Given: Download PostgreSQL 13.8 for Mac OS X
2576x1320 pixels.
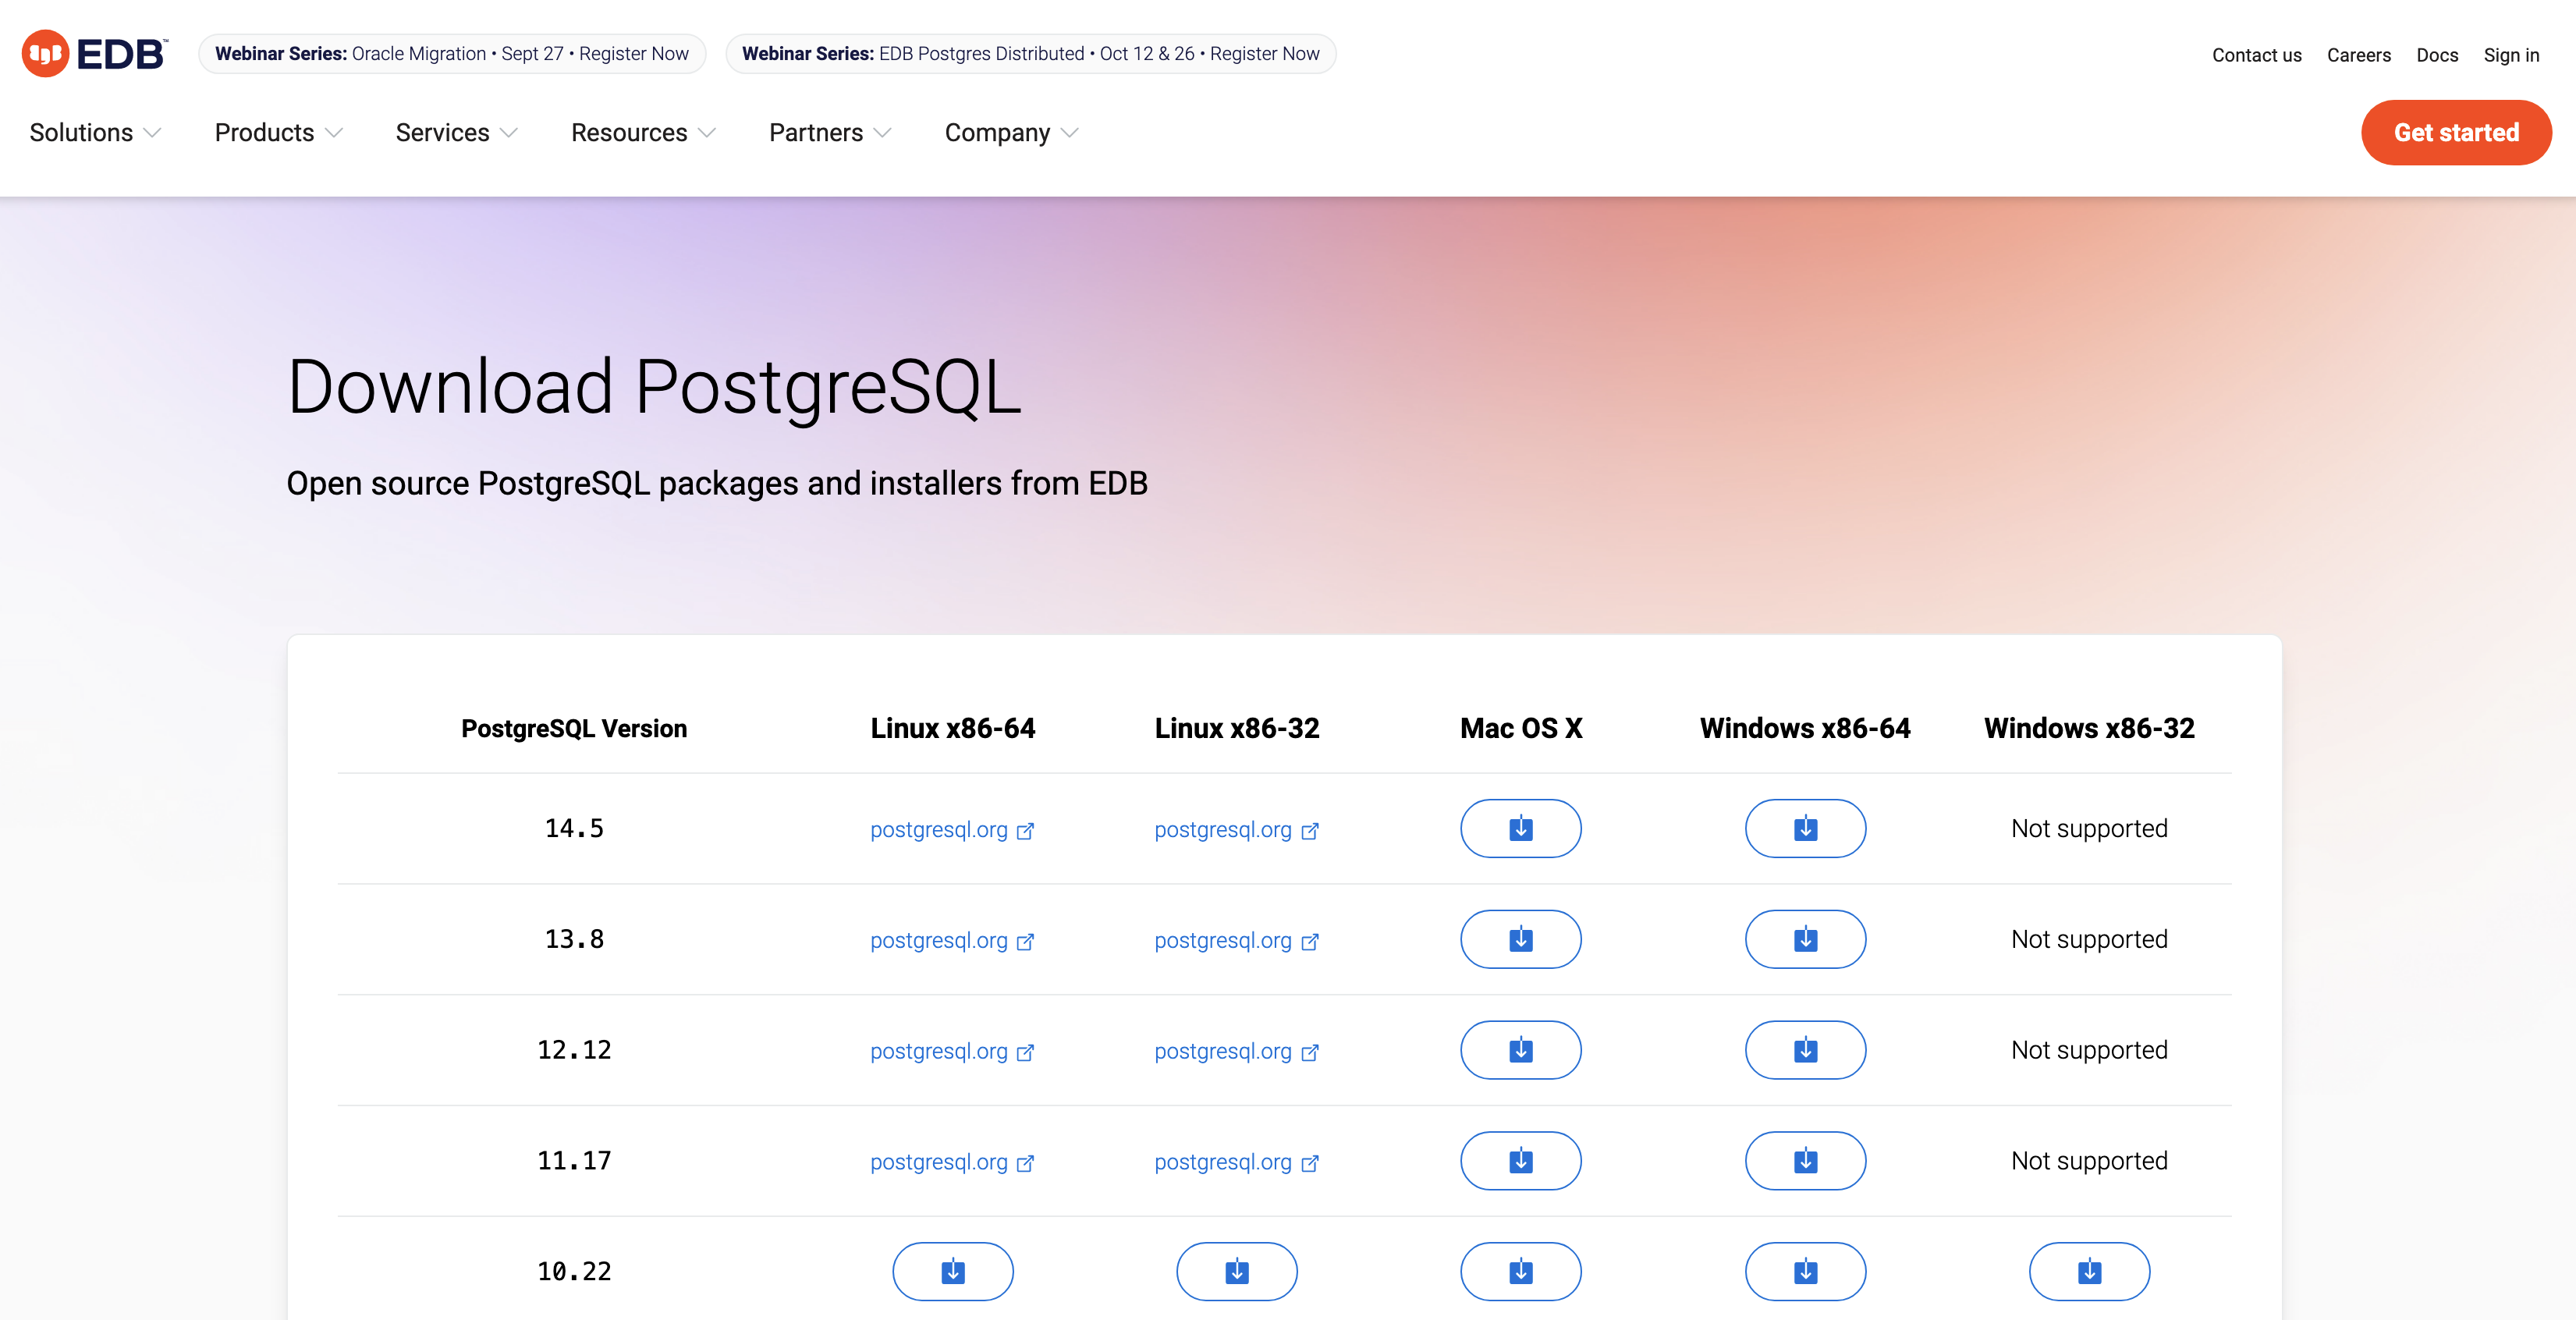Looking at the screenshot, I should point(1520,939).
